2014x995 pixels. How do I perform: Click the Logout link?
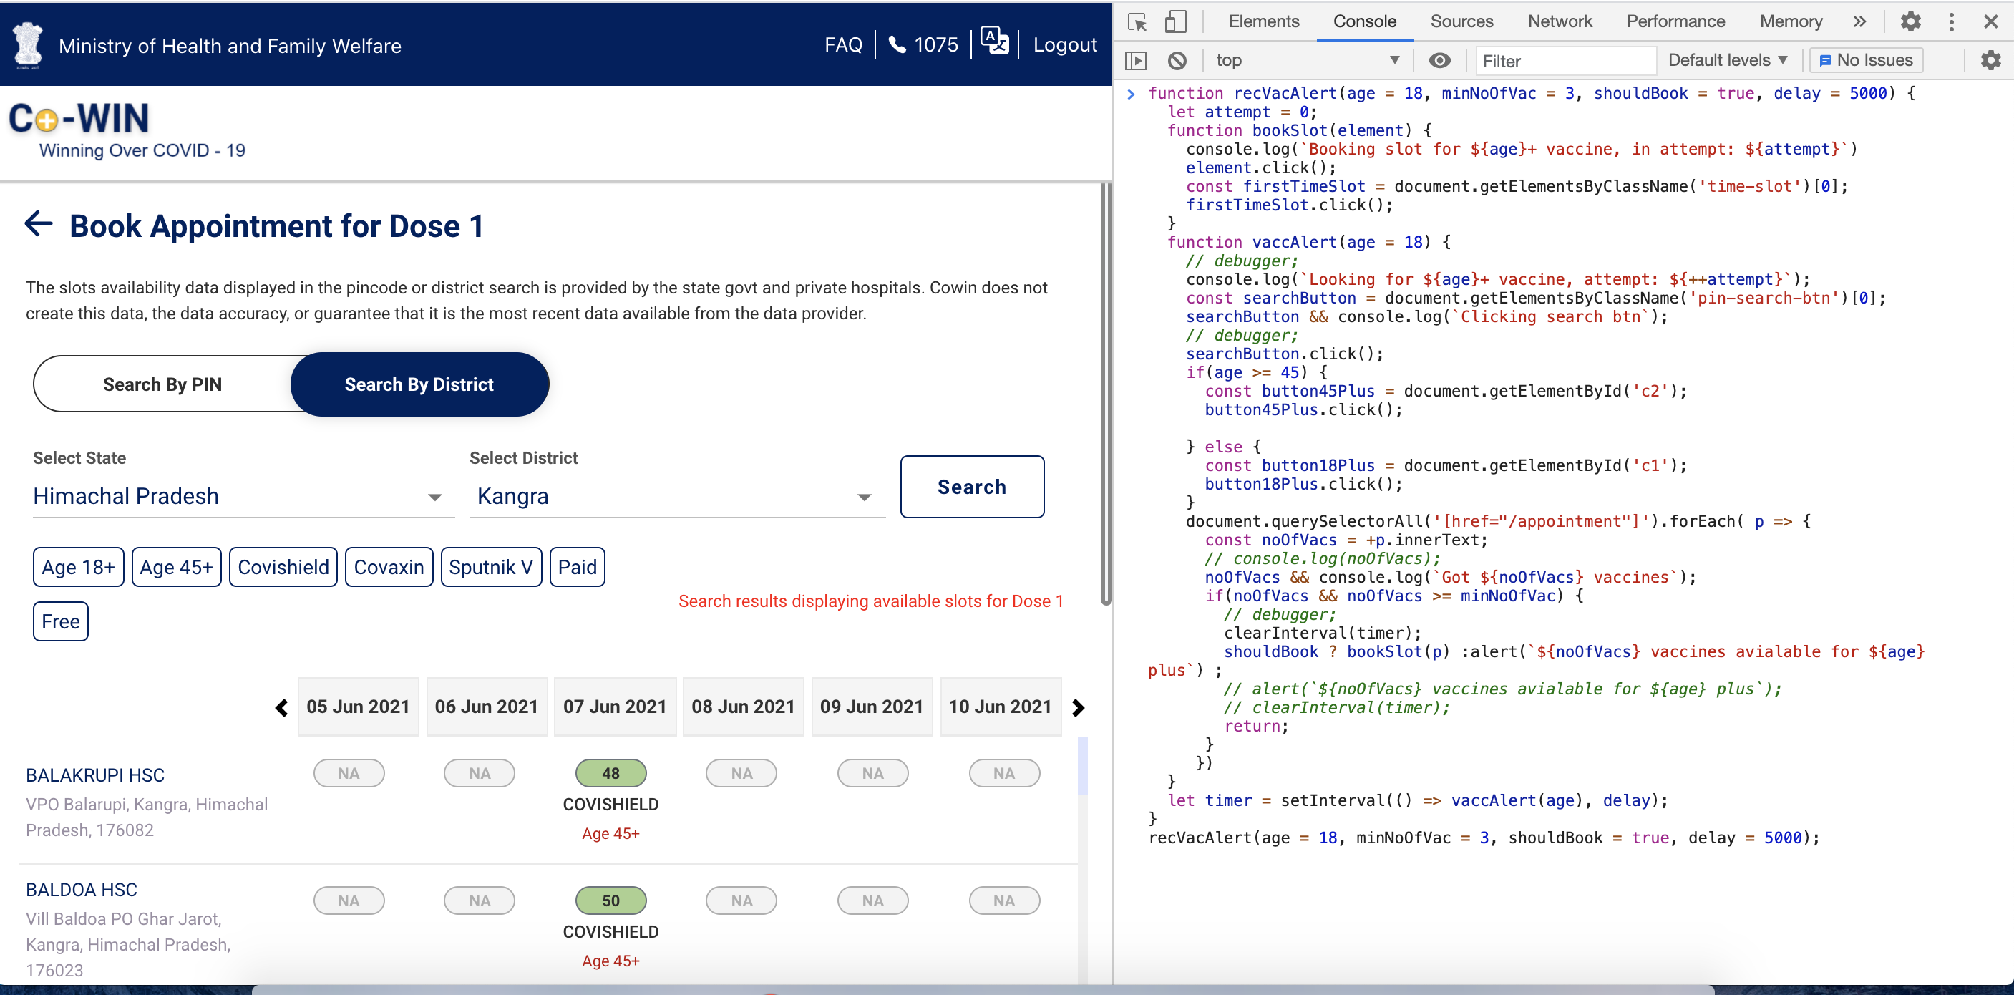1065,44
